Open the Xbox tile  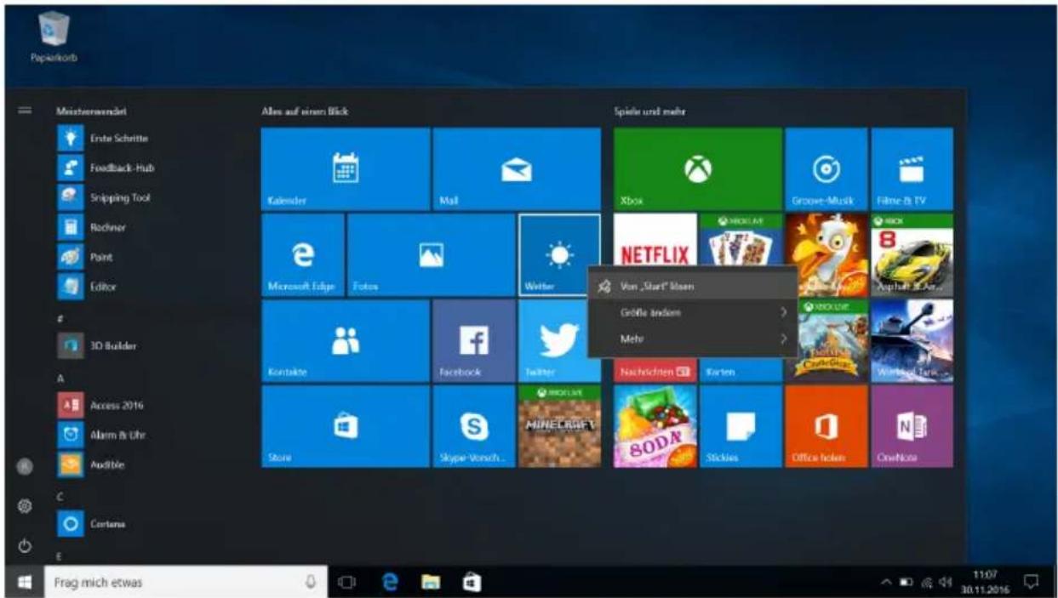[x=697, y=168]
